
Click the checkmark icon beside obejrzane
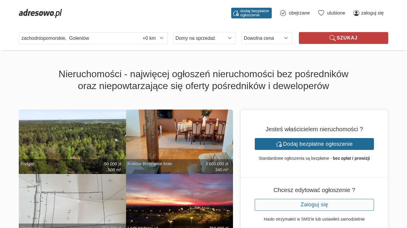coord(283,13)
